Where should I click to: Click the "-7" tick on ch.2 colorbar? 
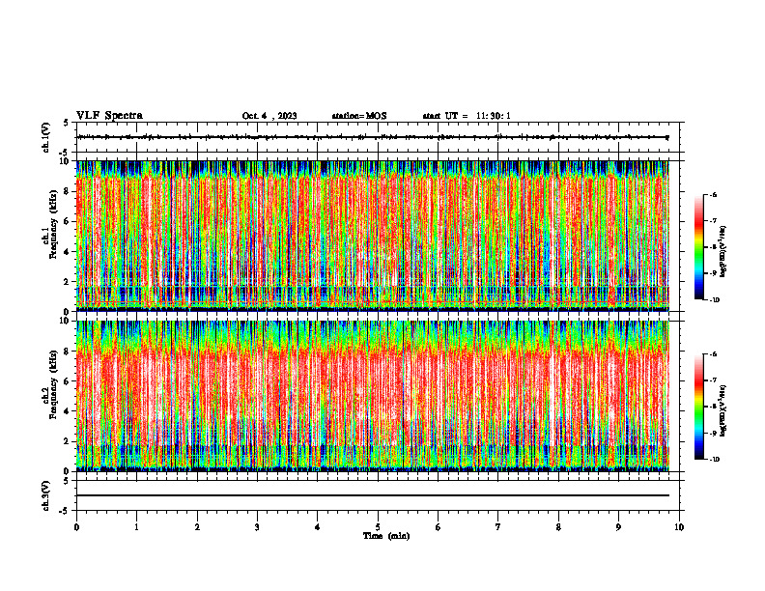[x=714, y=380]
